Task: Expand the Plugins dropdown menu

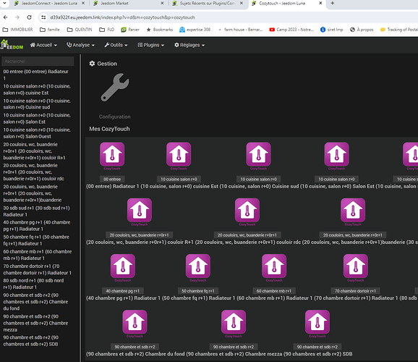Action: point(150,45)
